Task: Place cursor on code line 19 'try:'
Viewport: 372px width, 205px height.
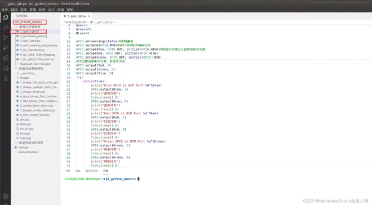Action: point(79,78)
